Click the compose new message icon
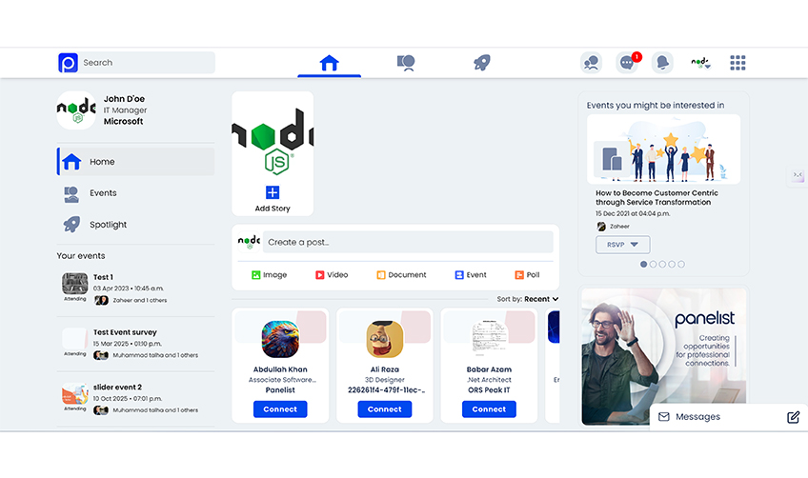 click(793, 417)
